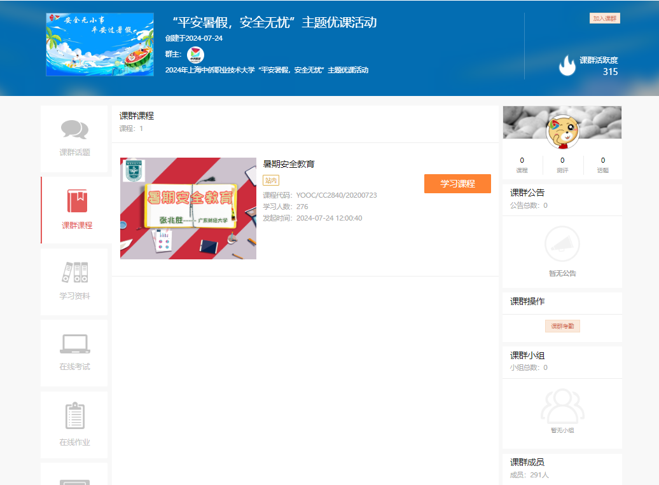659x485 pixels.
Task: Click the orange 学习课程 button
Action: tap(458, 184)
